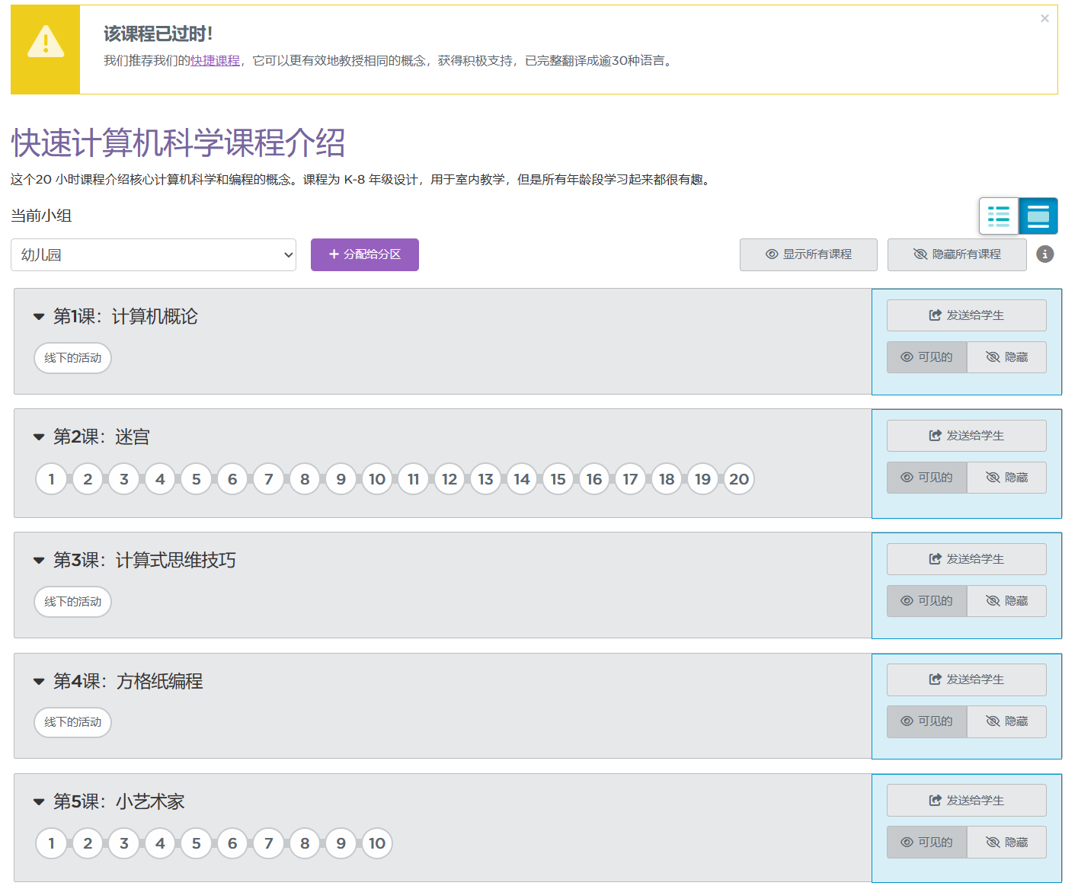The image size is (1078, 889).
Task: Collapse lesson 第3课 计算式思维技巧
Action: (39, 561)
